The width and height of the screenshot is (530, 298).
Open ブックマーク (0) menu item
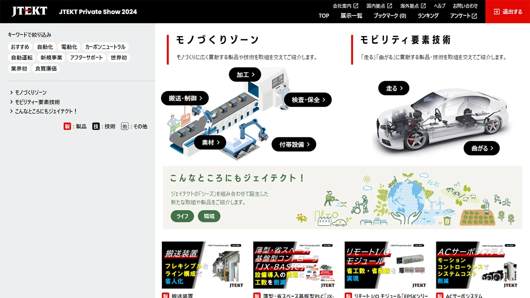point(390,16)
